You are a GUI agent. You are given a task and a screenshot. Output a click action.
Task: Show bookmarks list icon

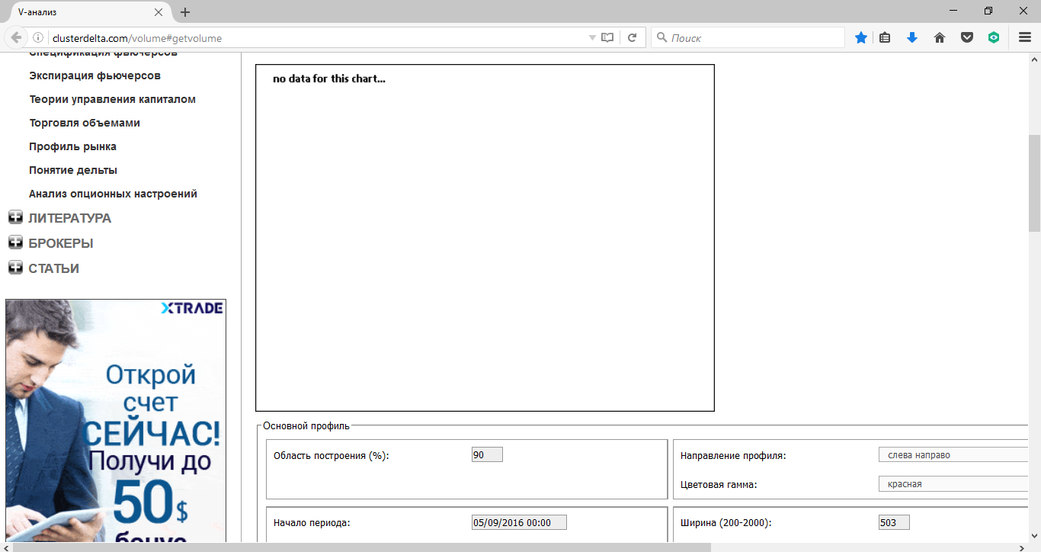tap(885, 37)
